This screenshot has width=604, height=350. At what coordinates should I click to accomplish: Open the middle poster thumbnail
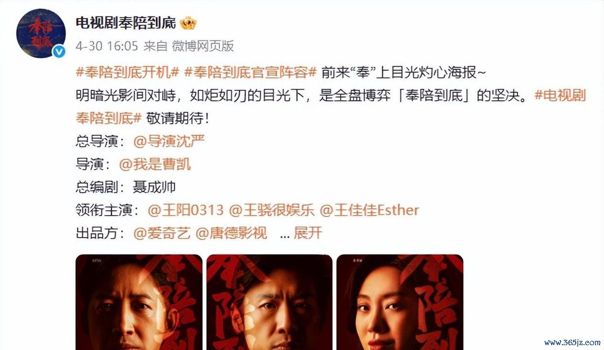tap(269, 302)
